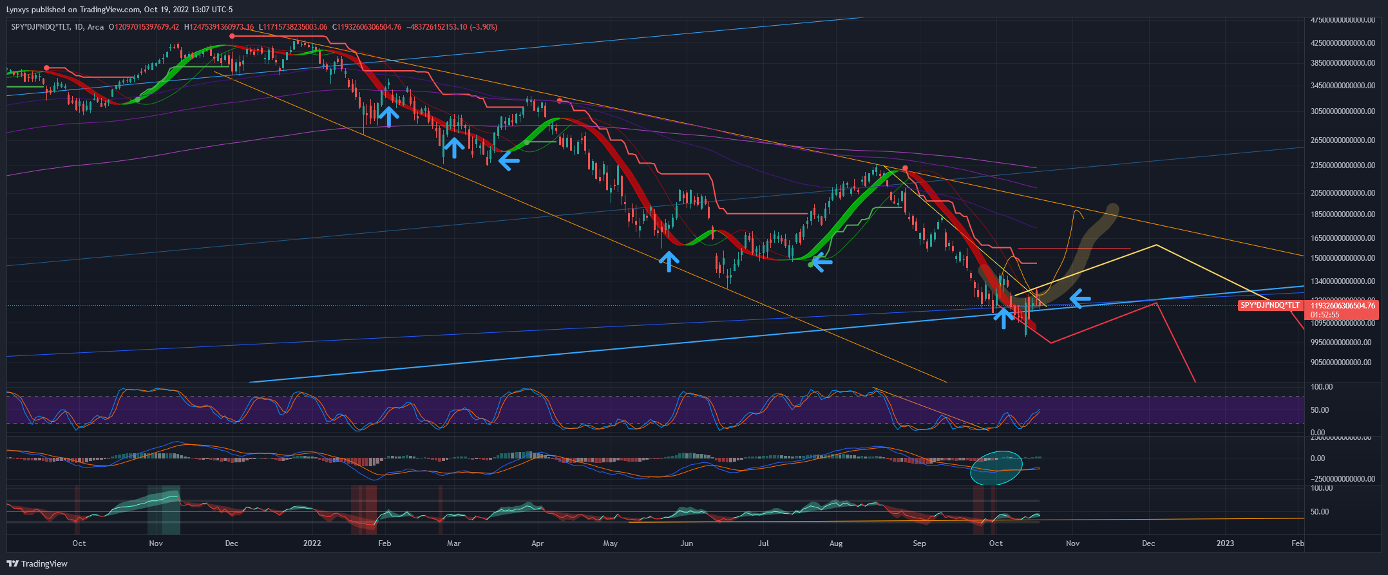Click the high value H12475391360973.16
The image size is (1388, 575).
(x=220, y=27)
